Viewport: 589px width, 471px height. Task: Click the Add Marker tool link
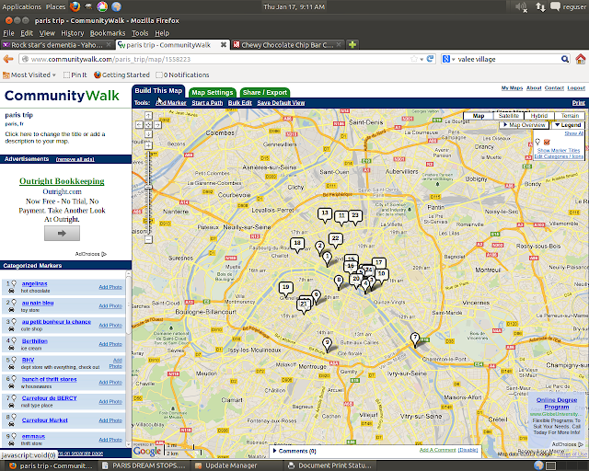(171, 102)
